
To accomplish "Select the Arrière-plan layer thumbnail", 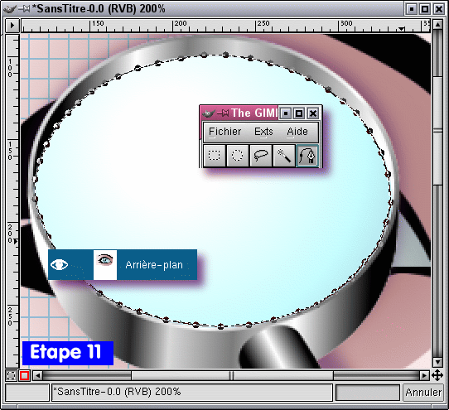I will pos(105,264).
